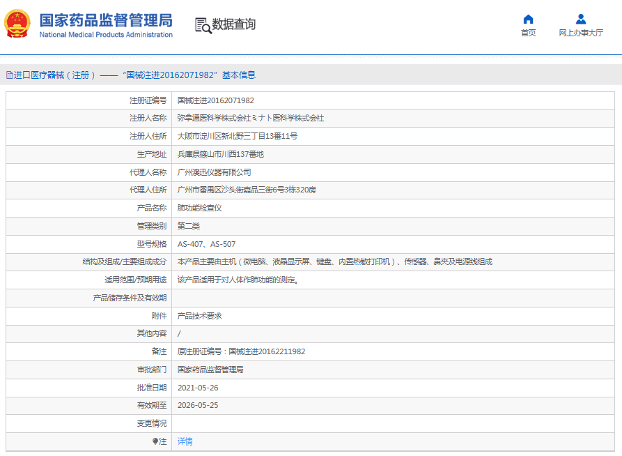Click approval date 2021-05-26

[x=198, y=388]
